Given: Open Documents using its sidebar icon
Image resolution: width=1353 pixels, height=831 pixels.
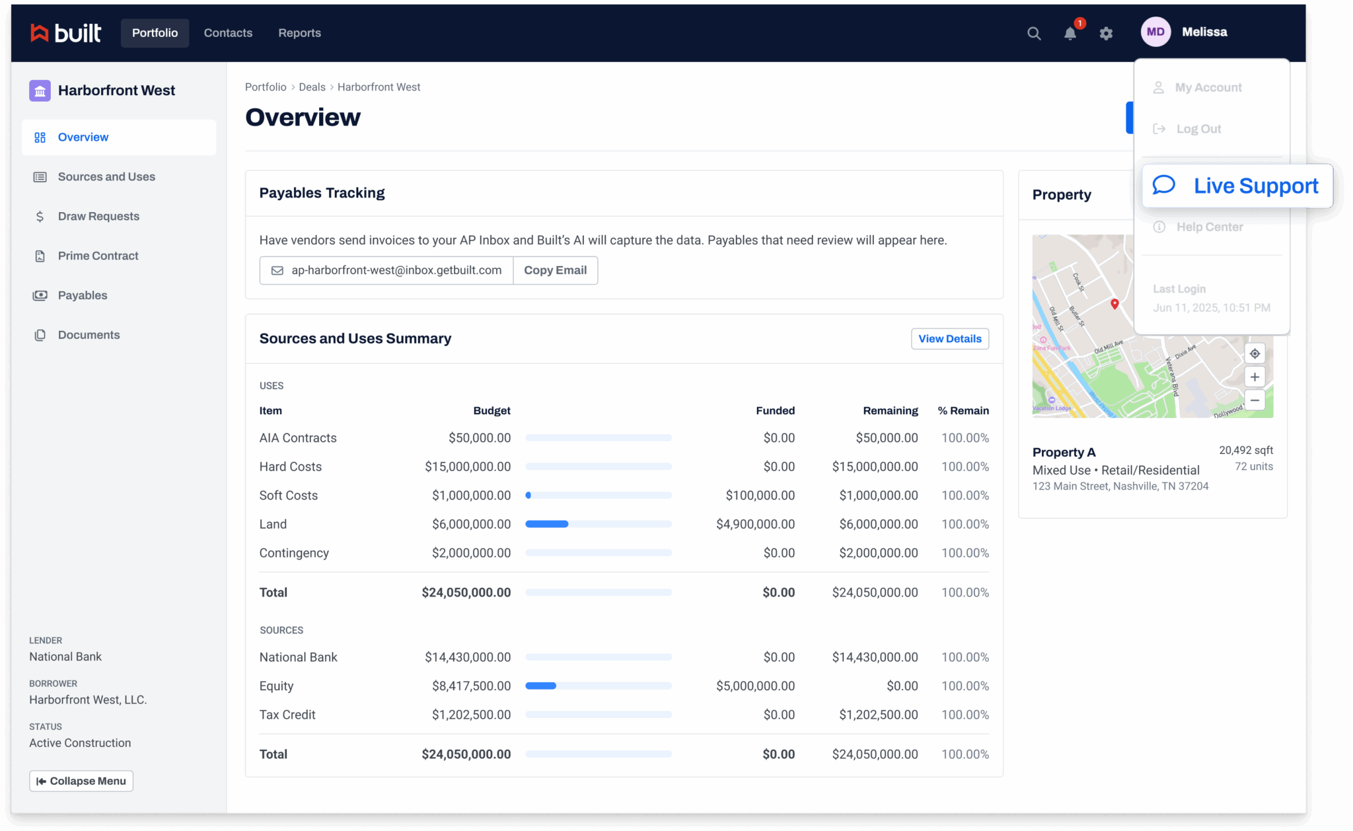Looking at the screenshot, I should [40, 335].
